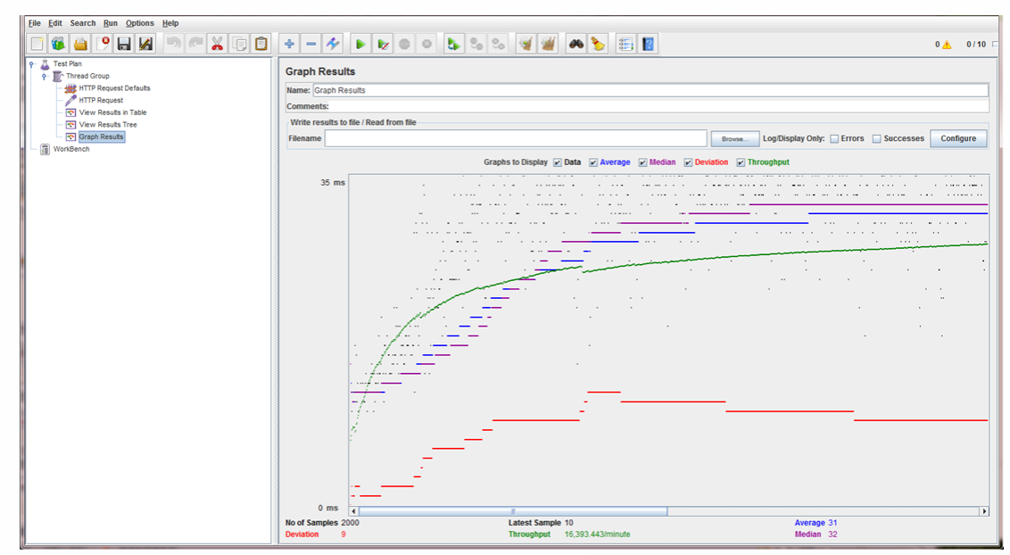Expand all nodes with plus icon
The width and height of the screenshot is (1010, 555).
(x=289, y=44)
